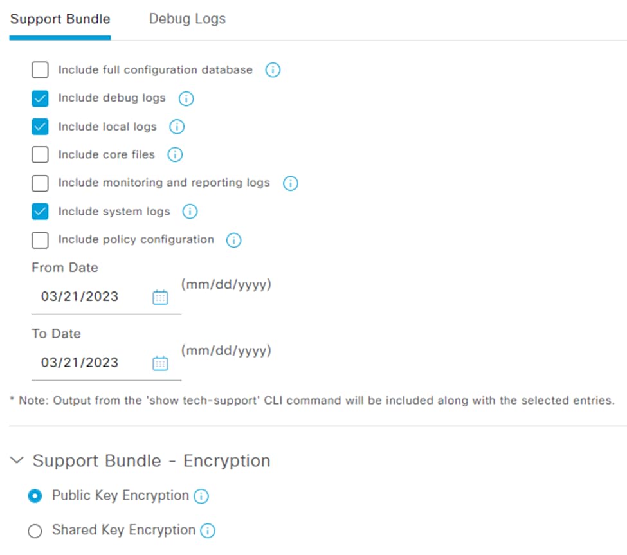Disable Include system logs checkbox
627x555 pixels.
40,212
